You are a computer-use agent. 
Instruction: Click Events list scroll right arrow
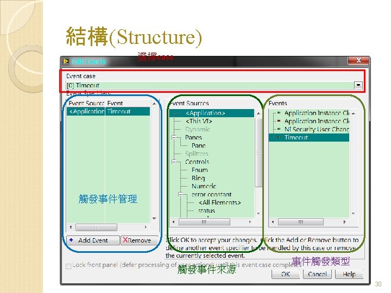click(344, 222)
